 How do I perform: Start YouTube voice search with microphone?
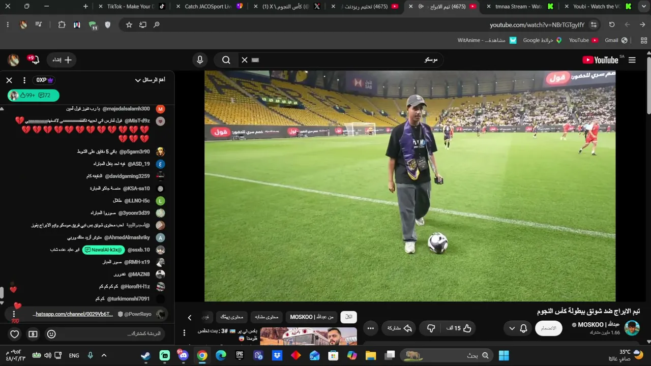(x=200, y=60)
